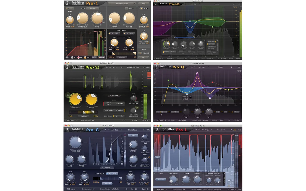Click the Audition button in Pro-DS
The height and width of the screenshot is (191, 306).
[84, 116]
